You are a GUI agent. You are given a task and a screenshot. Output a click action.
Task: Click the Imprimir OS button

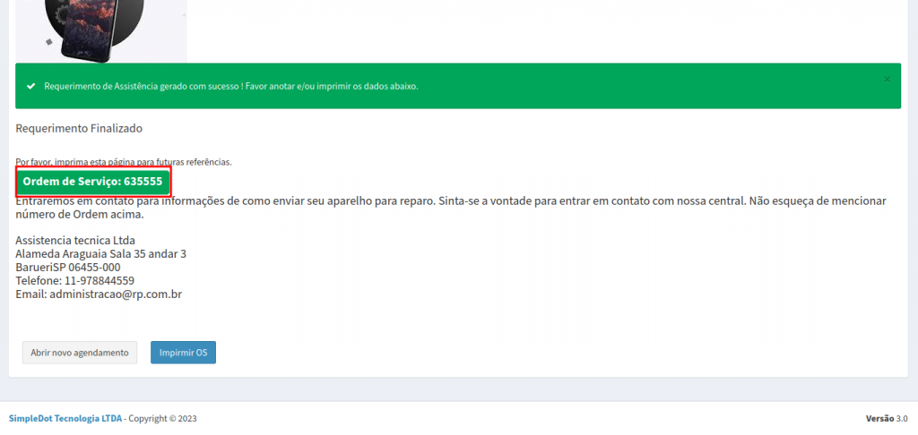pyautogui.click(x=183, y=353)
